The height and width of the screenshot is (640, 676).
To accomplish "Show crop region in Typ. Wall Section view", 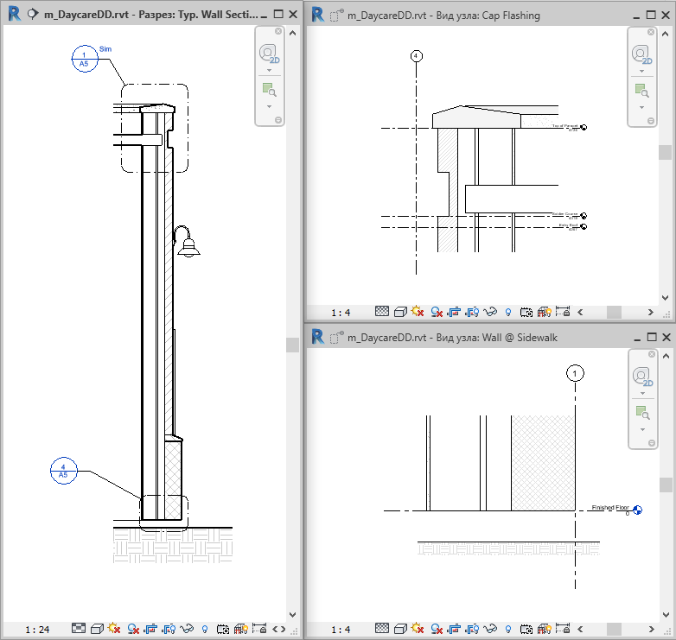I will click(169, 629).
